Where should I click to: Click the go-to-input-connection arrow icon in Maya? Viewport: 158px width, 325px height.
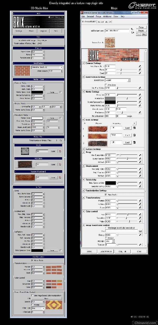coord(132,29)
